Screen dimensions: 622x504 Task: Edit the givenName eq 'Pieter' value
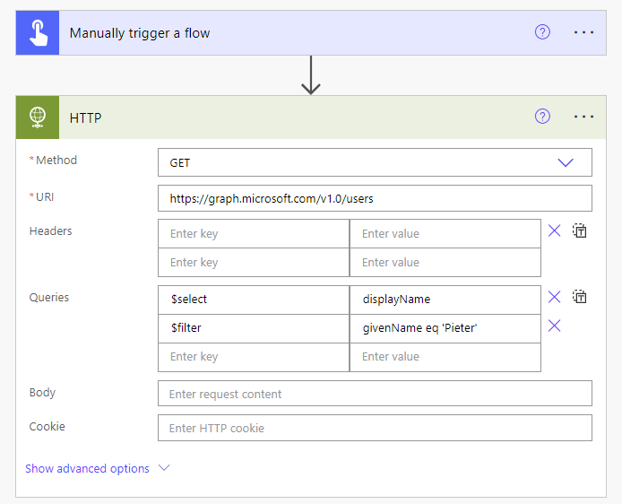tap(445, 328)
